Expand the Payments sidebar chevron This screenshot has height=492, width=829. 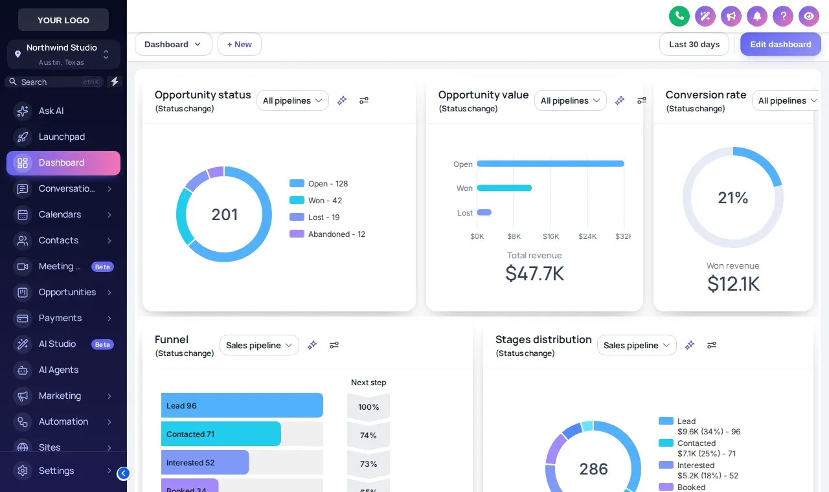[x=109, y=319]
